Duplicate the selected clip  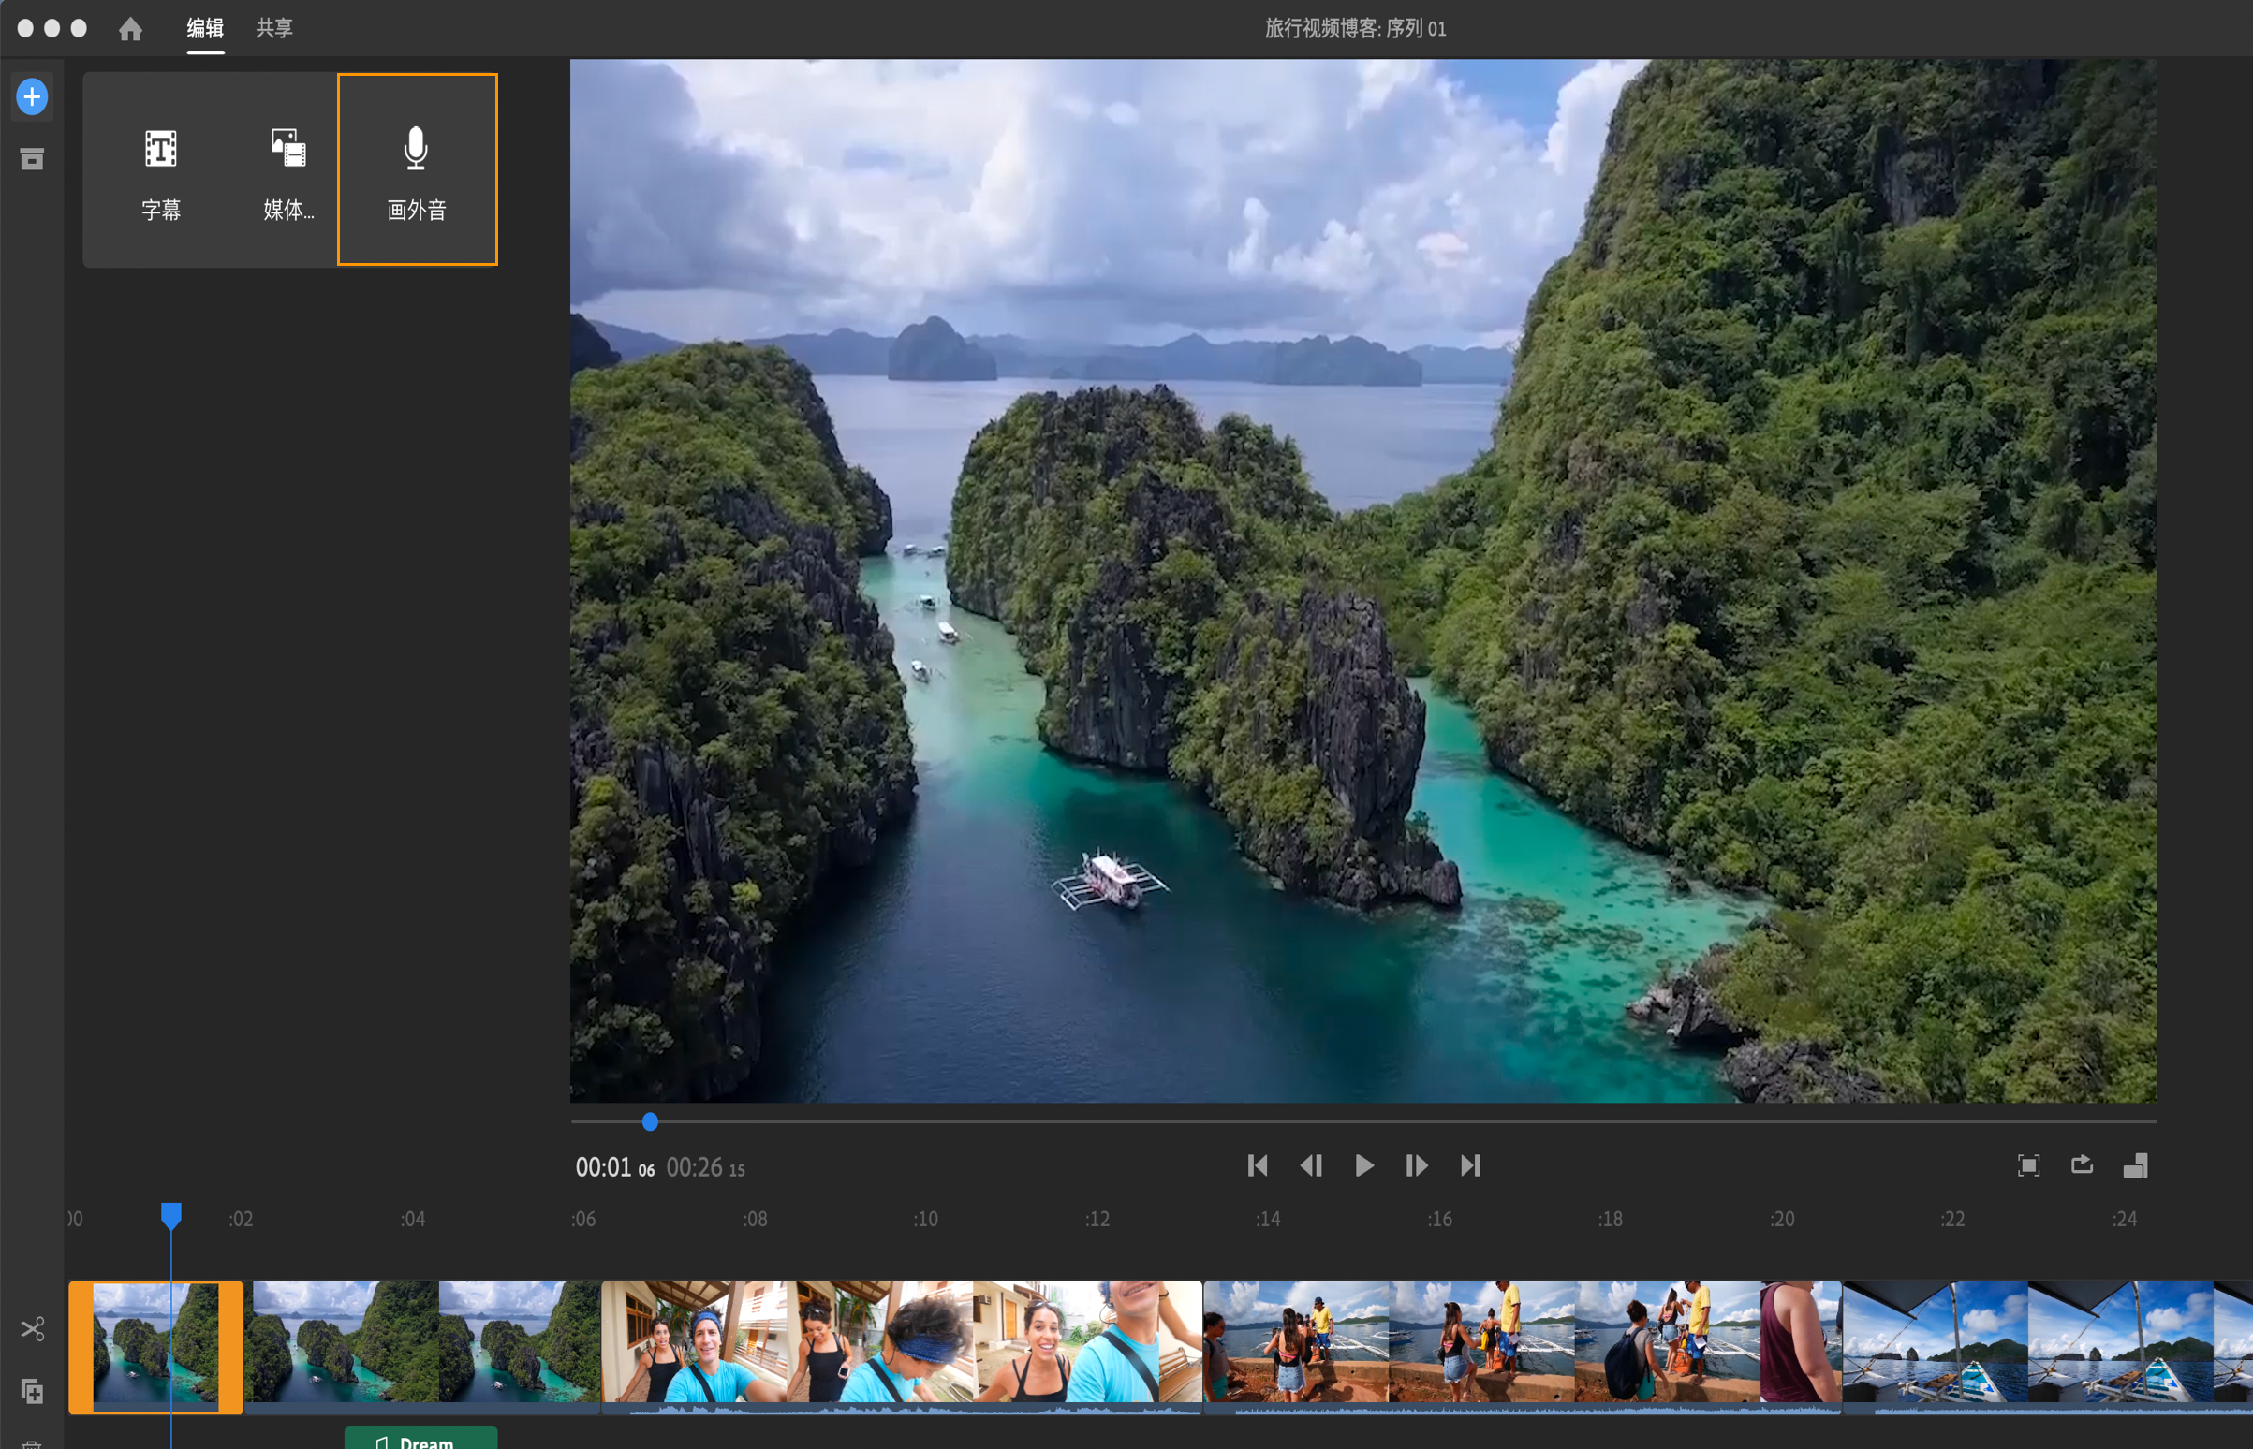33,1393
